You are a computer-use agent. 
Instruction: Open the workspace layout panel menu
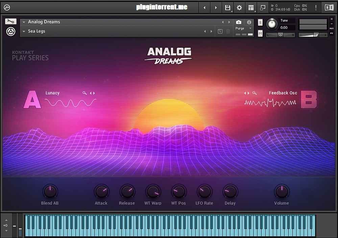[x=251, y=8]
